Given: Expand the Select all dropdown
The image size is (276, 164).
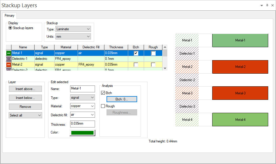Looking at the screenshot, I should coord(25,115).
